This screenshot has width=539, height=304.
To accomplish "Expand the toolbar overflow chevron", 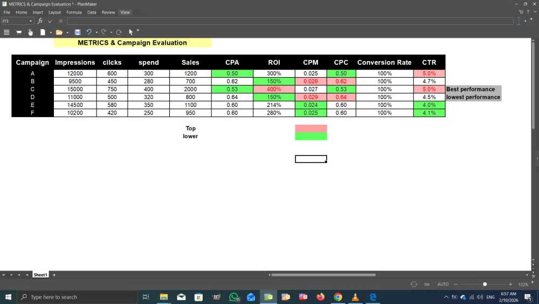I will (x=138, y=31).
